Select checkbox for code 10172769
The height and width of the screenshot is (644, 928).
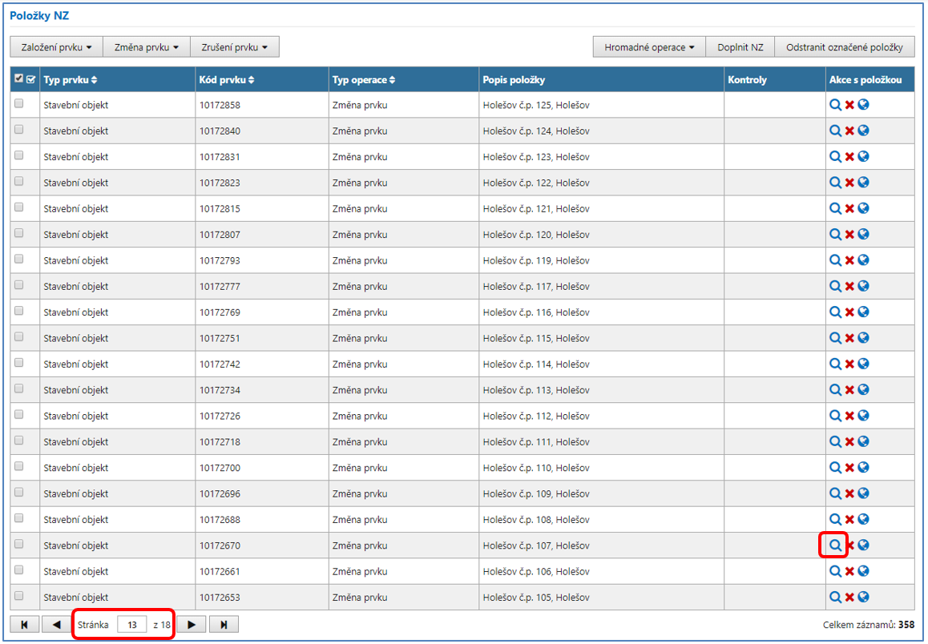19,312
